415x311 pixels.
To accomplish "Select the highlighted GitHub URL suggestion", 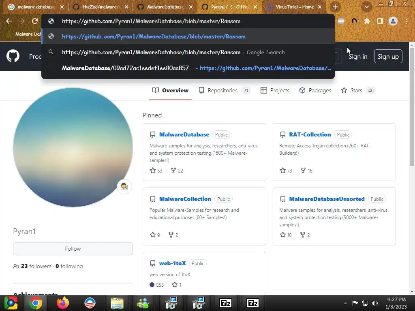I will tap(188, 36).
